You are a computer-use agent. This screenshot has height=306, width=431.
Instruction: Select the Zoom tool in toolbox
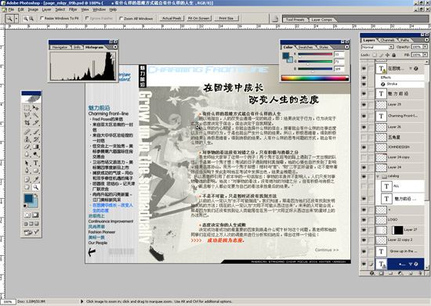click(x=36, y=187)
